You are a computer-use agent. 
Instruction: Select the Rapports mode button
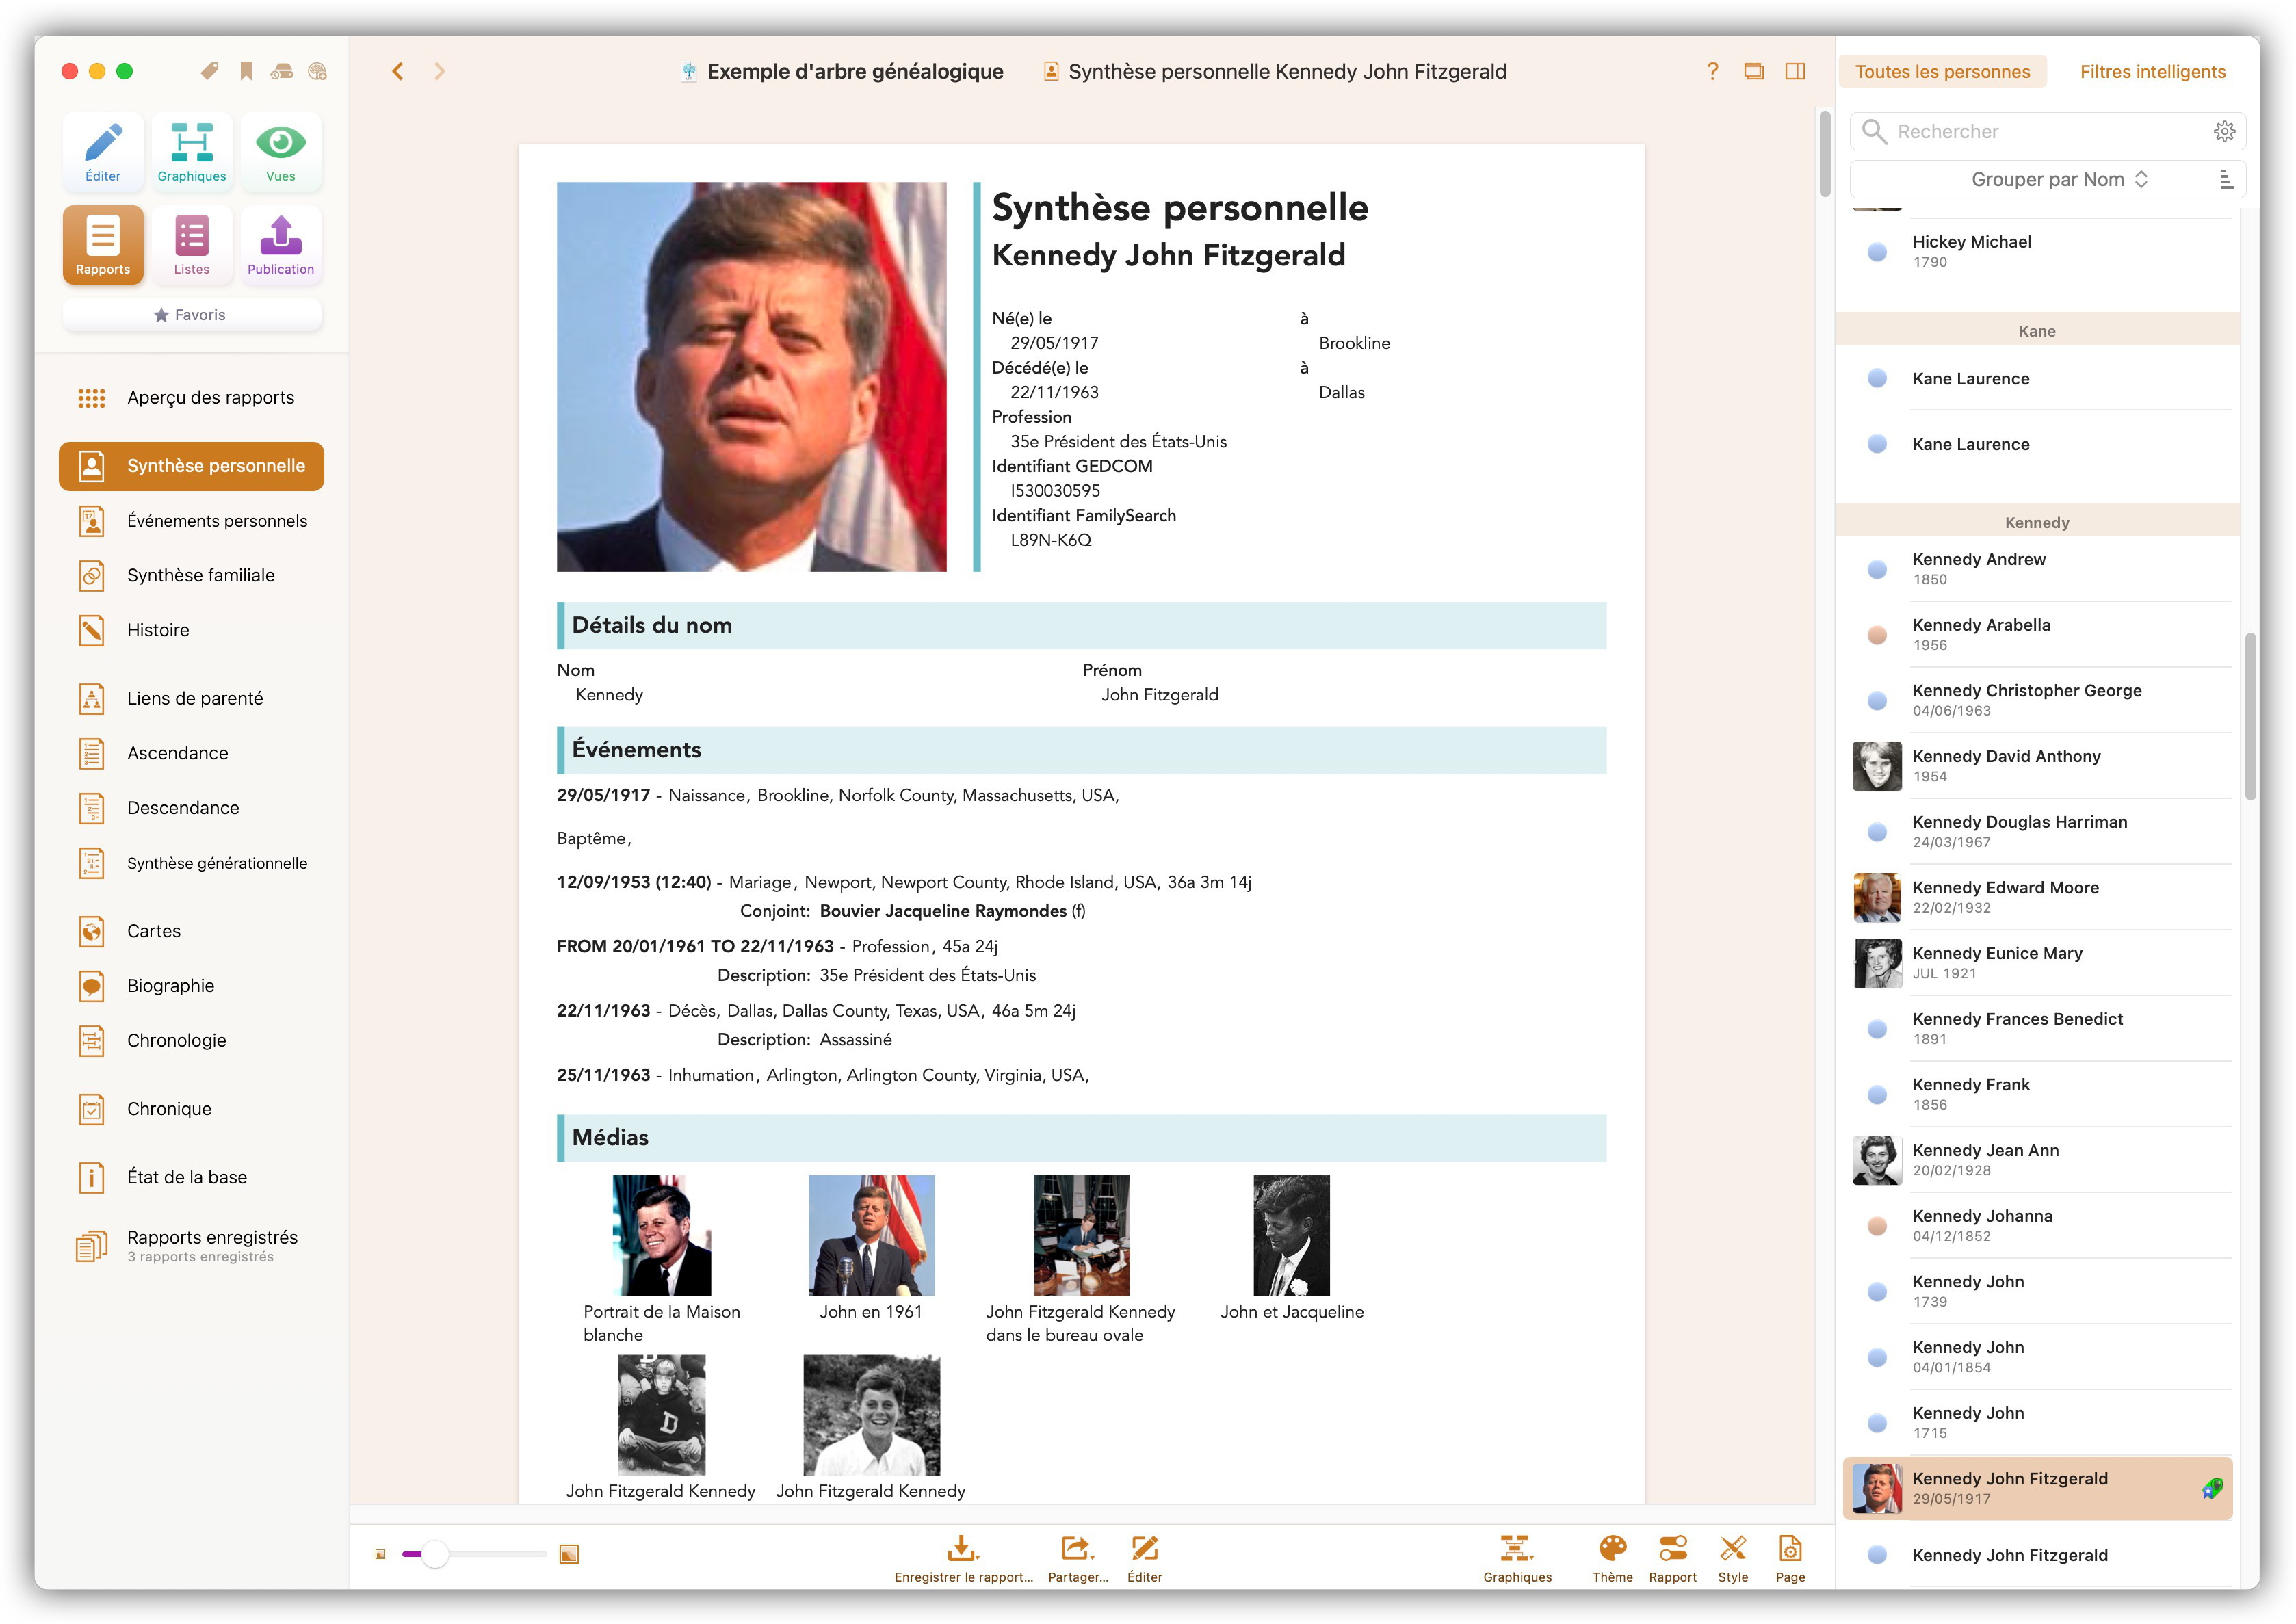point(103,245)
